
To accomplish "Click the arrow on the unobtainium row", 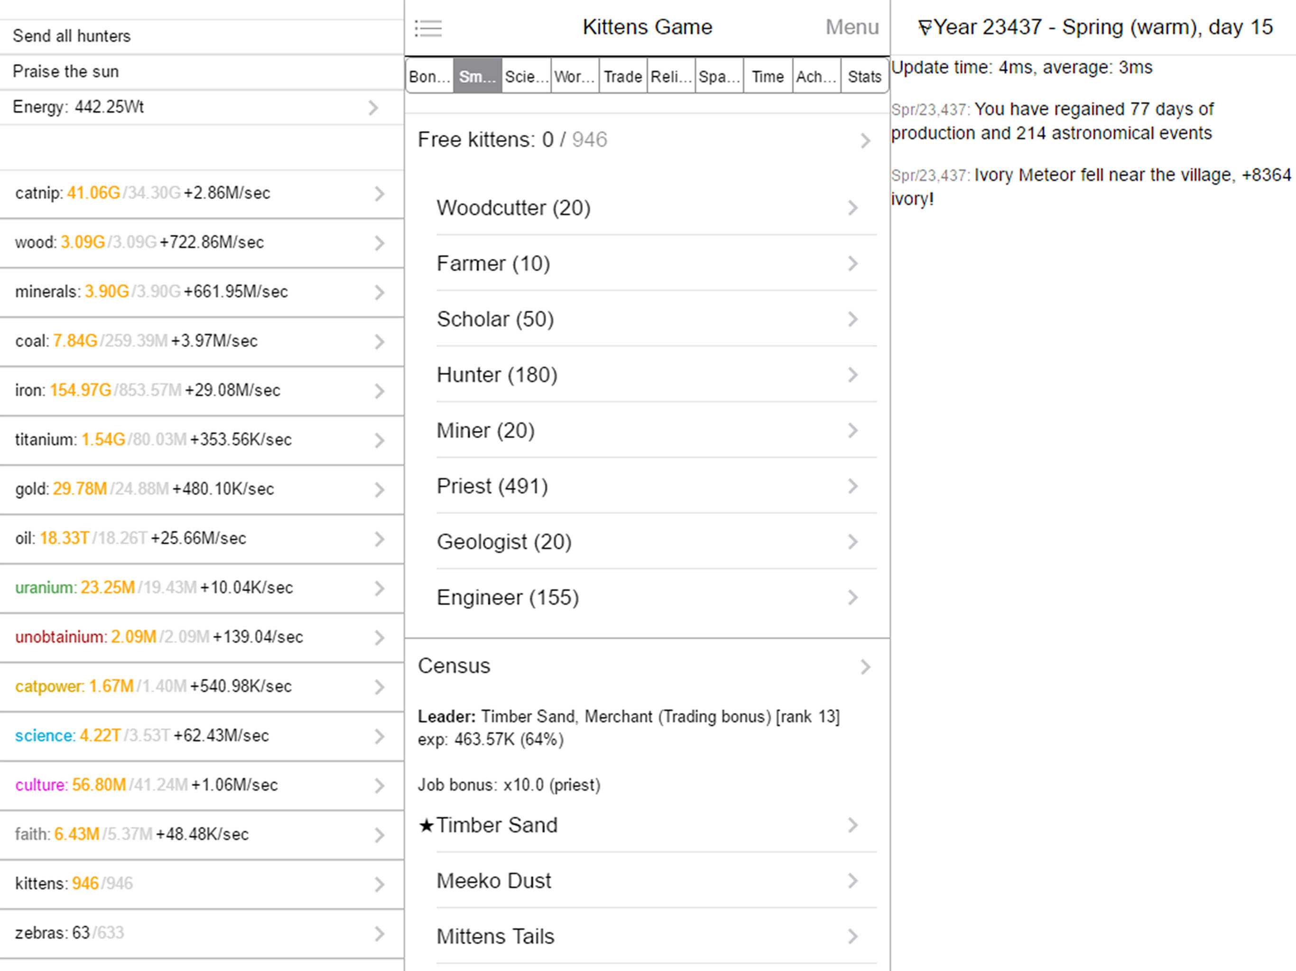I will point(379,638).
